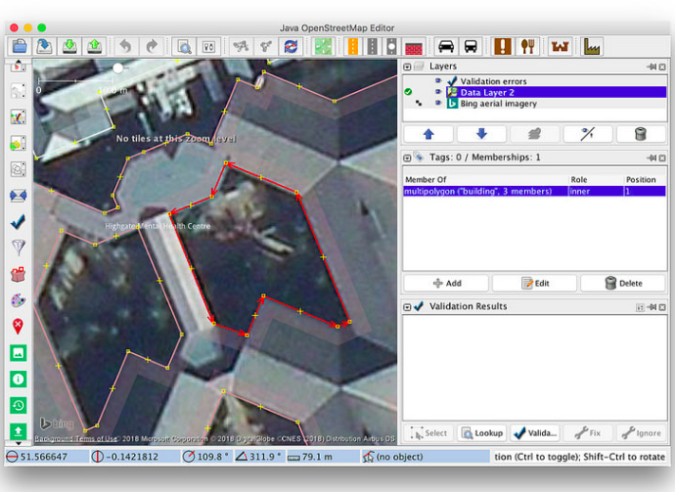Click the paint palette sidebar icon
Viewport: 675px width, 492px height.
tap(18, 300)
